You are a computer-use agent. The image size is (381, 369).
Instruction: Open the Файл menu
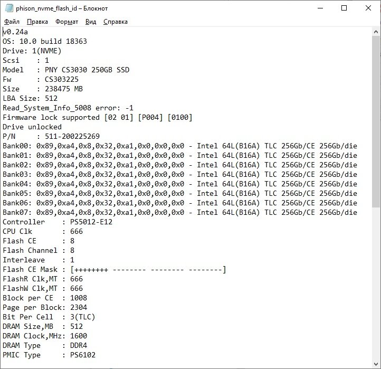pos(12,22)
